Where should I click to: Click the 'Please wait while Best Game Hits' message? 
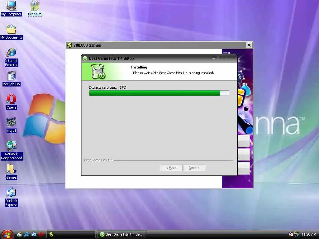(173, 73)
